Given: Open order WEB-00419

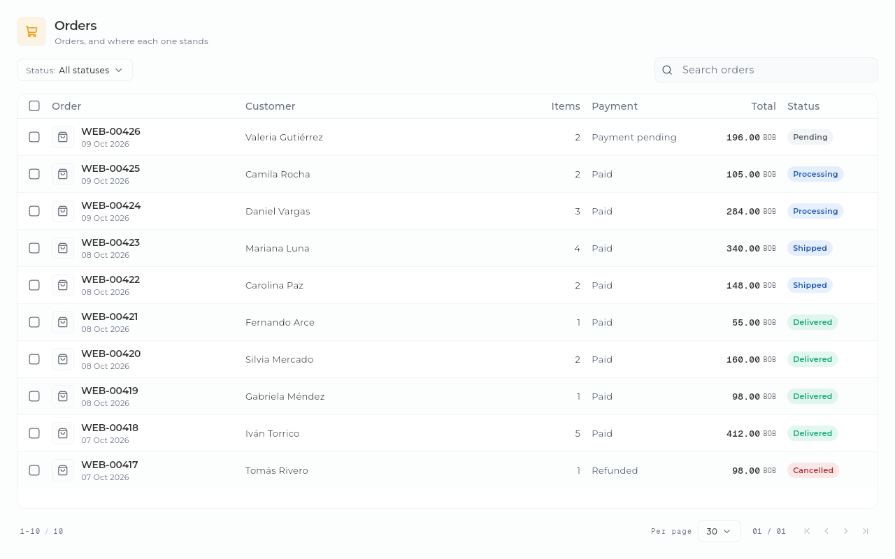Looking at the screenshot, I should click(110, 391).
